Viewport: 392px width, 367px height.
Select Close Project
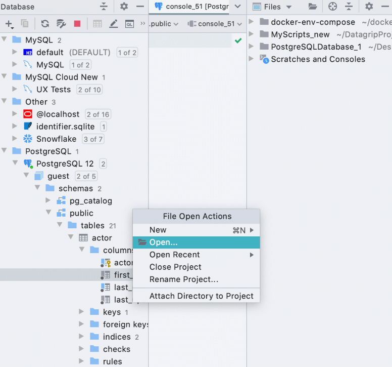[196, 267]
